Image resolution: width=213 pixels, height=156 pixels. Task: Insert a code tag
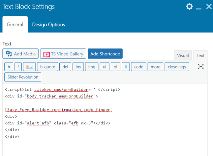click(138, 67)
